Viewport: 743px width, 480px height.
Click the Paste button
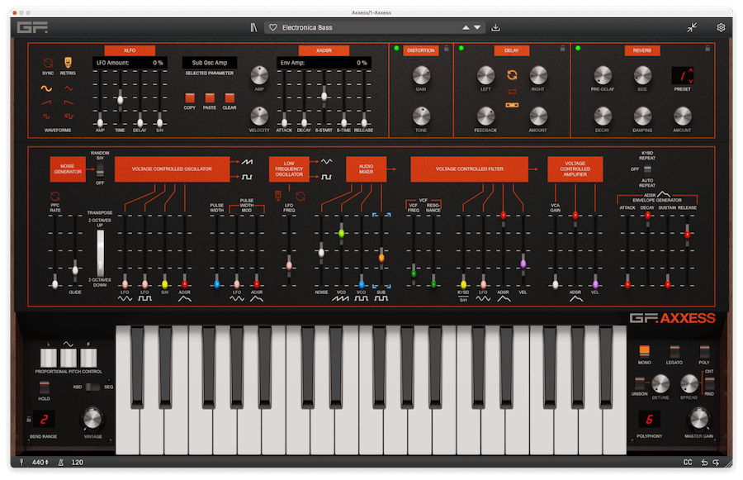(210, 97)
